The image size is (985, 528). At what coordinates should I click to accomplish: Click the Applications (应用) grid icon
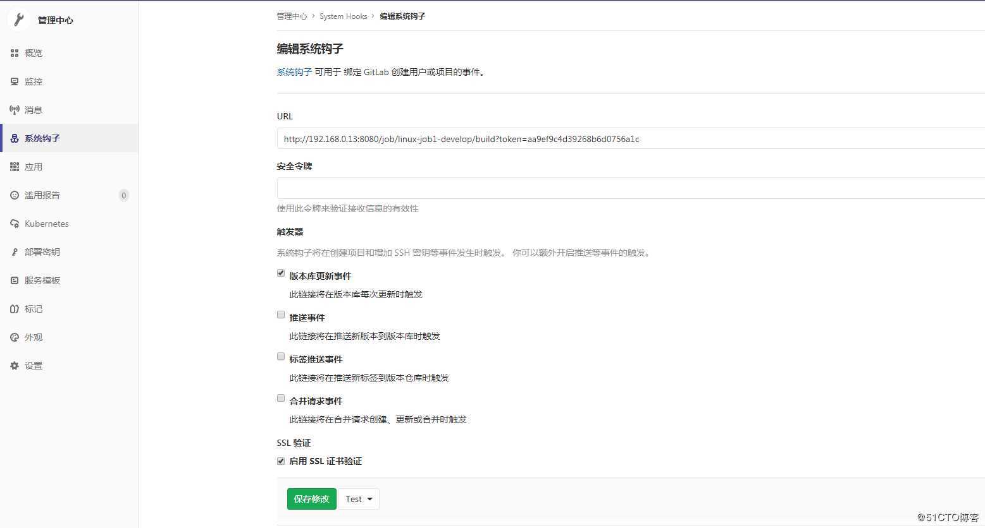pos(15,167)
